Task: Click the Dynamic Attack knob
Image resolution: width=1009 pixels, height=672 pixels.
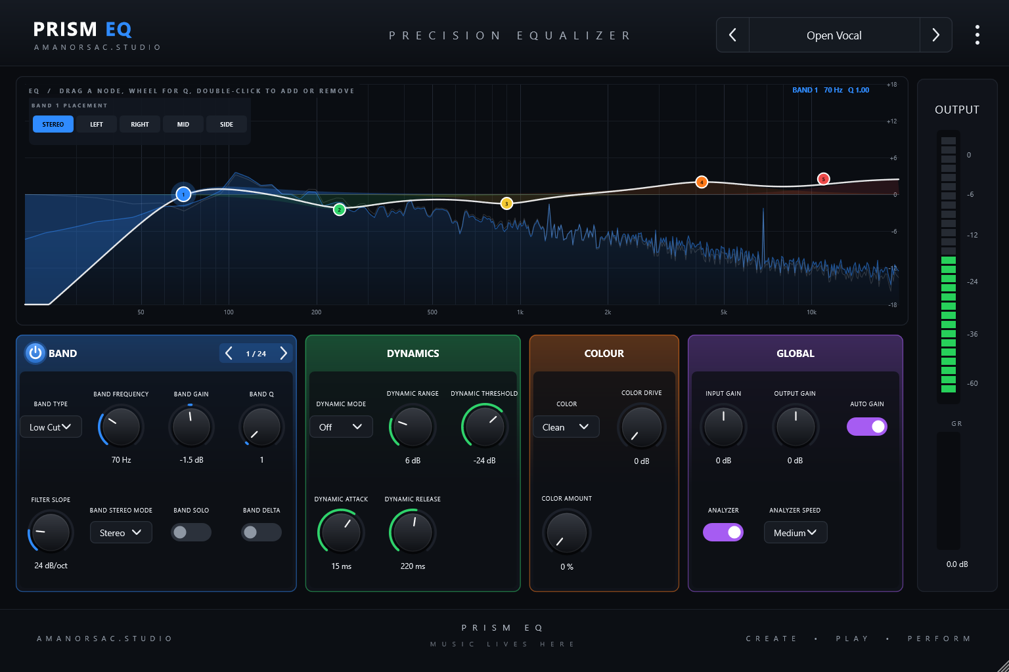Action: pos(341,532)
